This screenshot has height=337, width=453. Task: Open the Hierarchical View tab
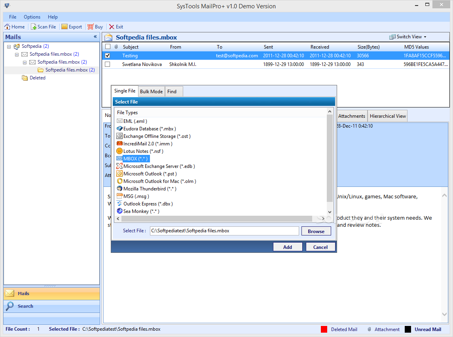(x=388, y=116)
